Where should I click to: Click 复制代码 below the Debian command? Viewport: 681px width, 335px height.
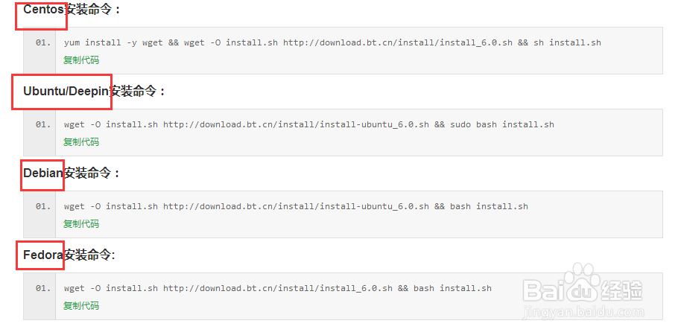[x=81, y=224]
